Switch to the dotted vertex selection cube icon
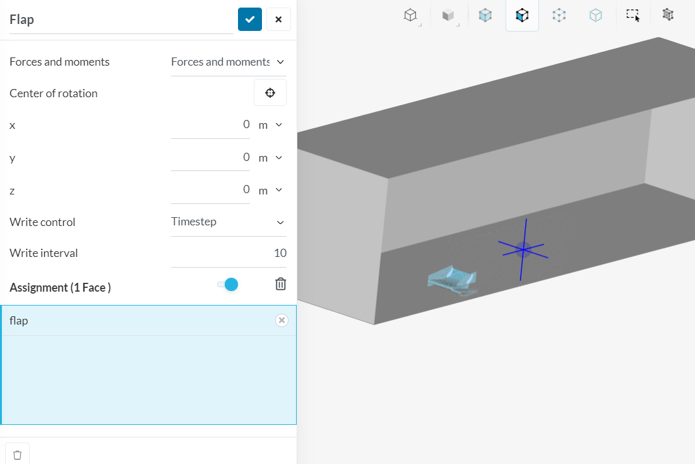 pos(559,15)
